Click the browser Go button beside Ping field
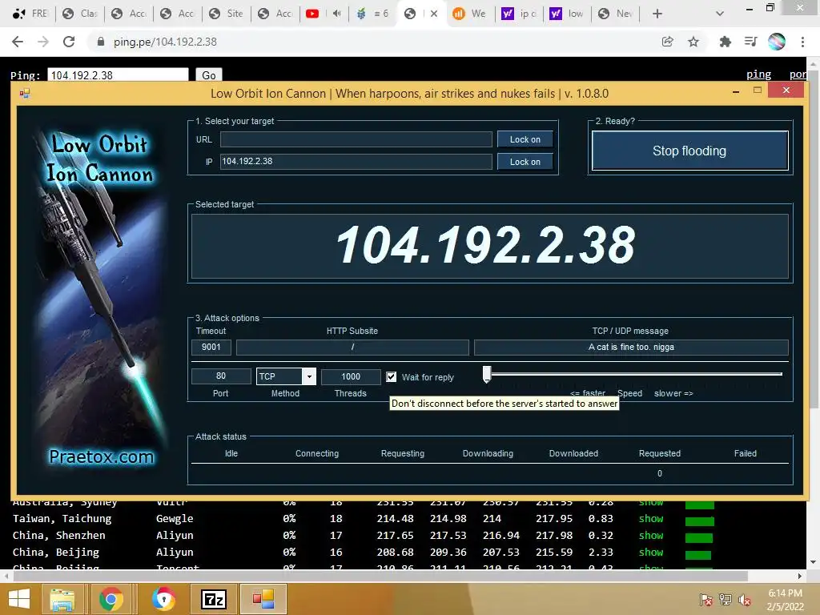 209,75
